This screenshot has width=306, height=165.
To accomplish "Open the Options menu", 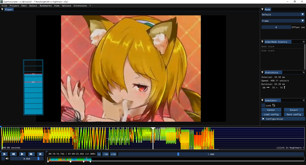I will [67, 6].
